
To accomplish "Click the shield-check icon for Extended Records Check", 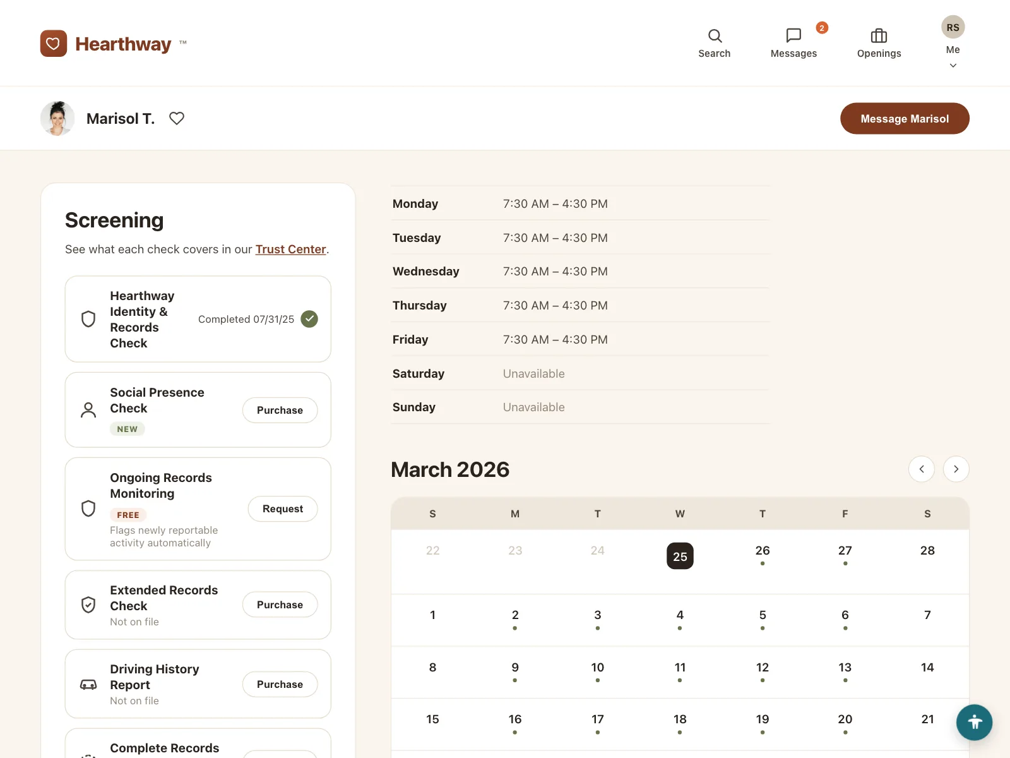I will tap(88, 605).
